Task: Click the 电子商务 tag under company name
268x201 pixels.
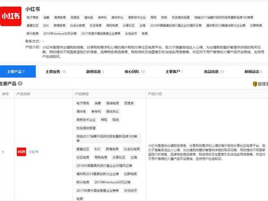Action: 32,17
